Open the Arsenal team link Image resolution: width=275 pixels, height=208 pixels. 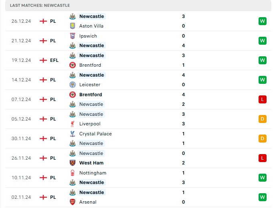(88, 202)
